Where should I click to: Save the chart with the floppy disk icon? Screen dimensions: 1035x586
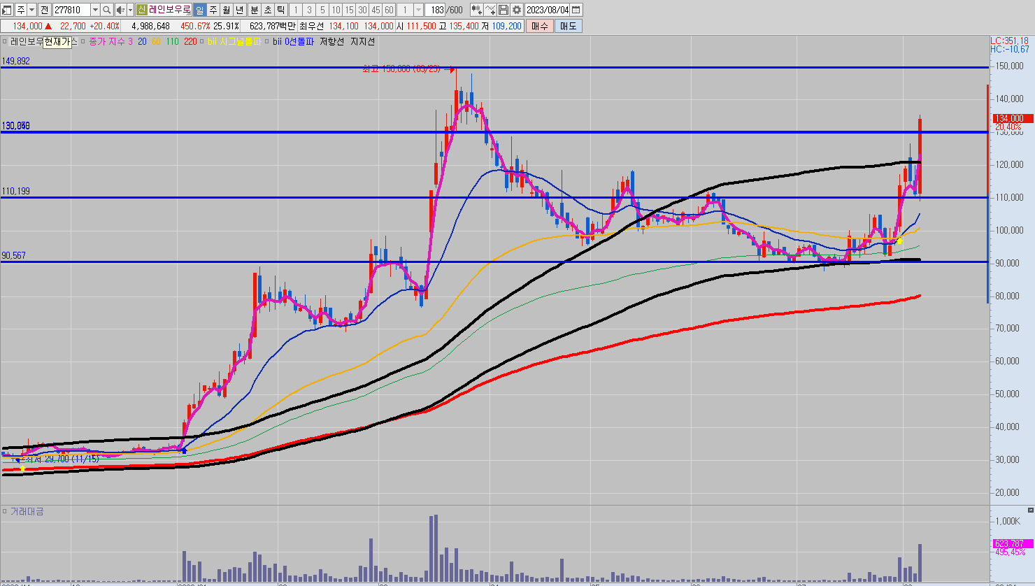click(x=504, y=10)
